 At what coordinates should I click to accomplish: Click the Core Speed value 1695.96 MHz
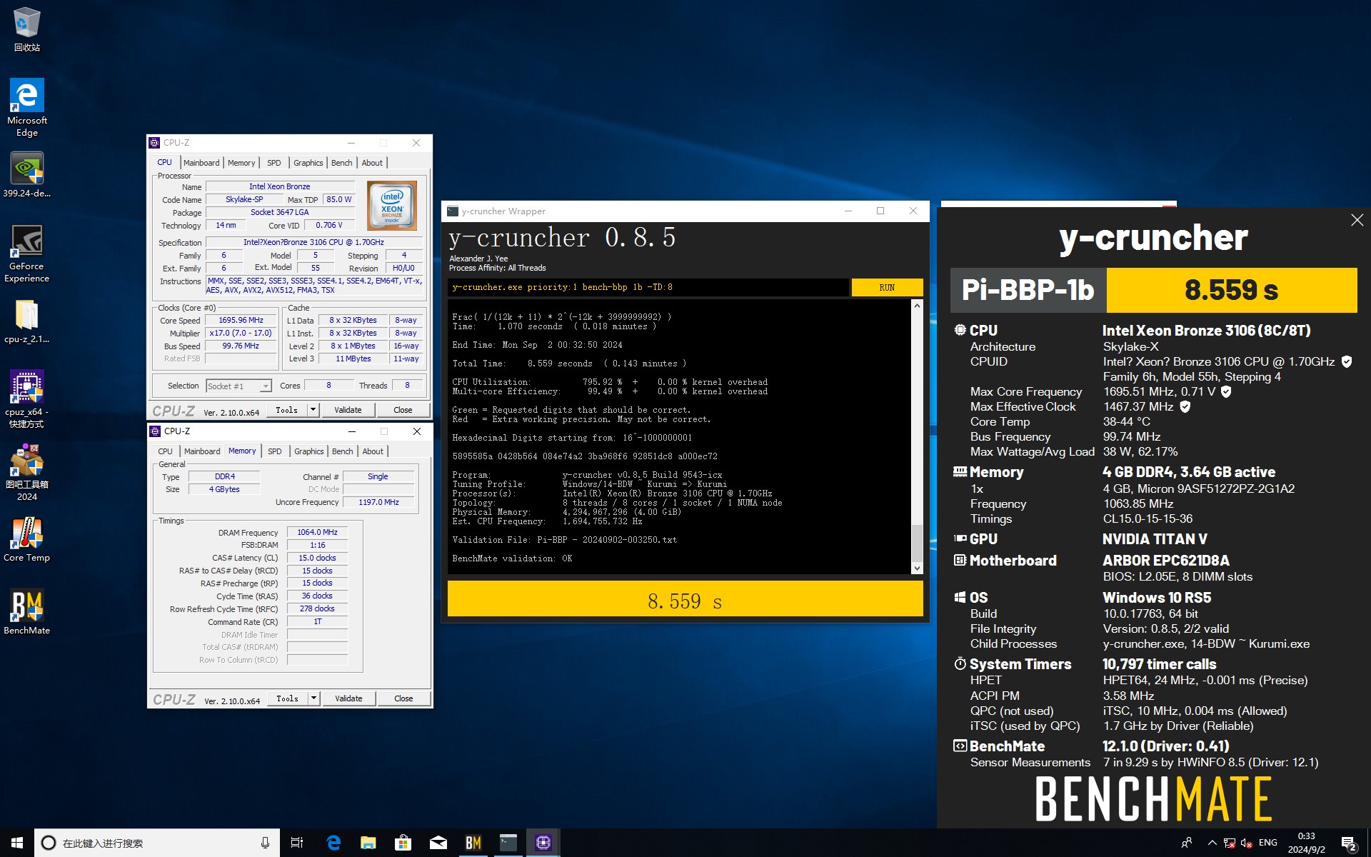tap(241, 320)
